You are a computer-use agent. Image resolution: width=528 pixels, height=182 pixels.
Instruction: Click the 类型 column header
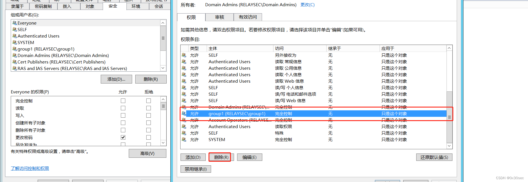[x=197, y=49]
